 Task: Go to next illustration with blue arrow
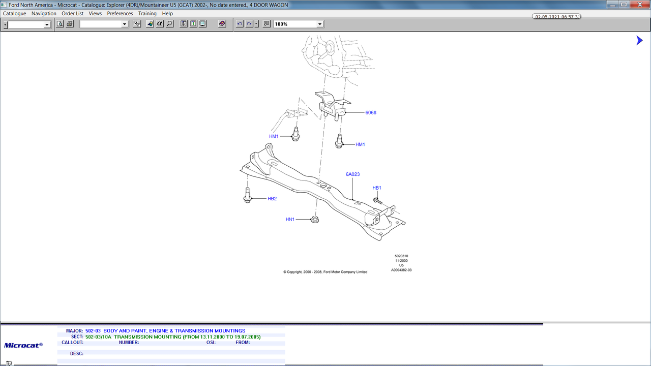coord(639,41)
